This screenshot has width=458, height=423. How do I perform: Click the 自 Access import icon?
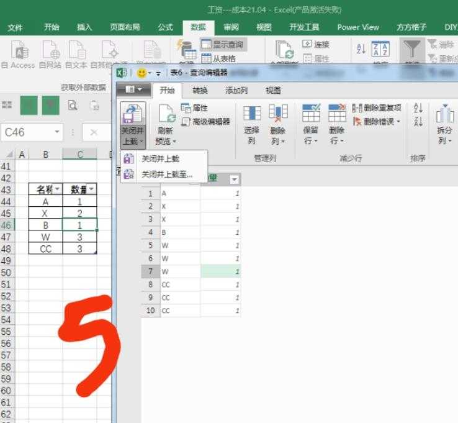19,50
